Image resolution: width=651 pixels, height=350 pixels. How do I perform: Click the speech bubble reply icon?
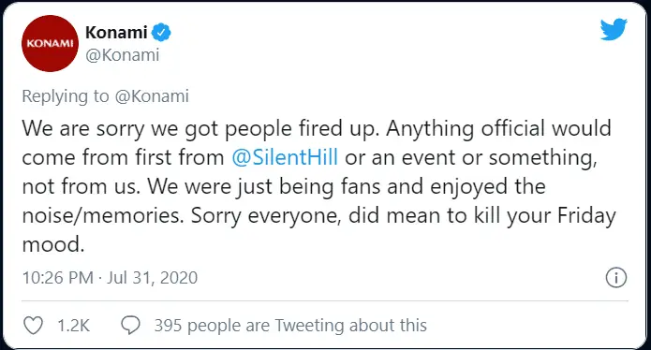click(131, 326)
